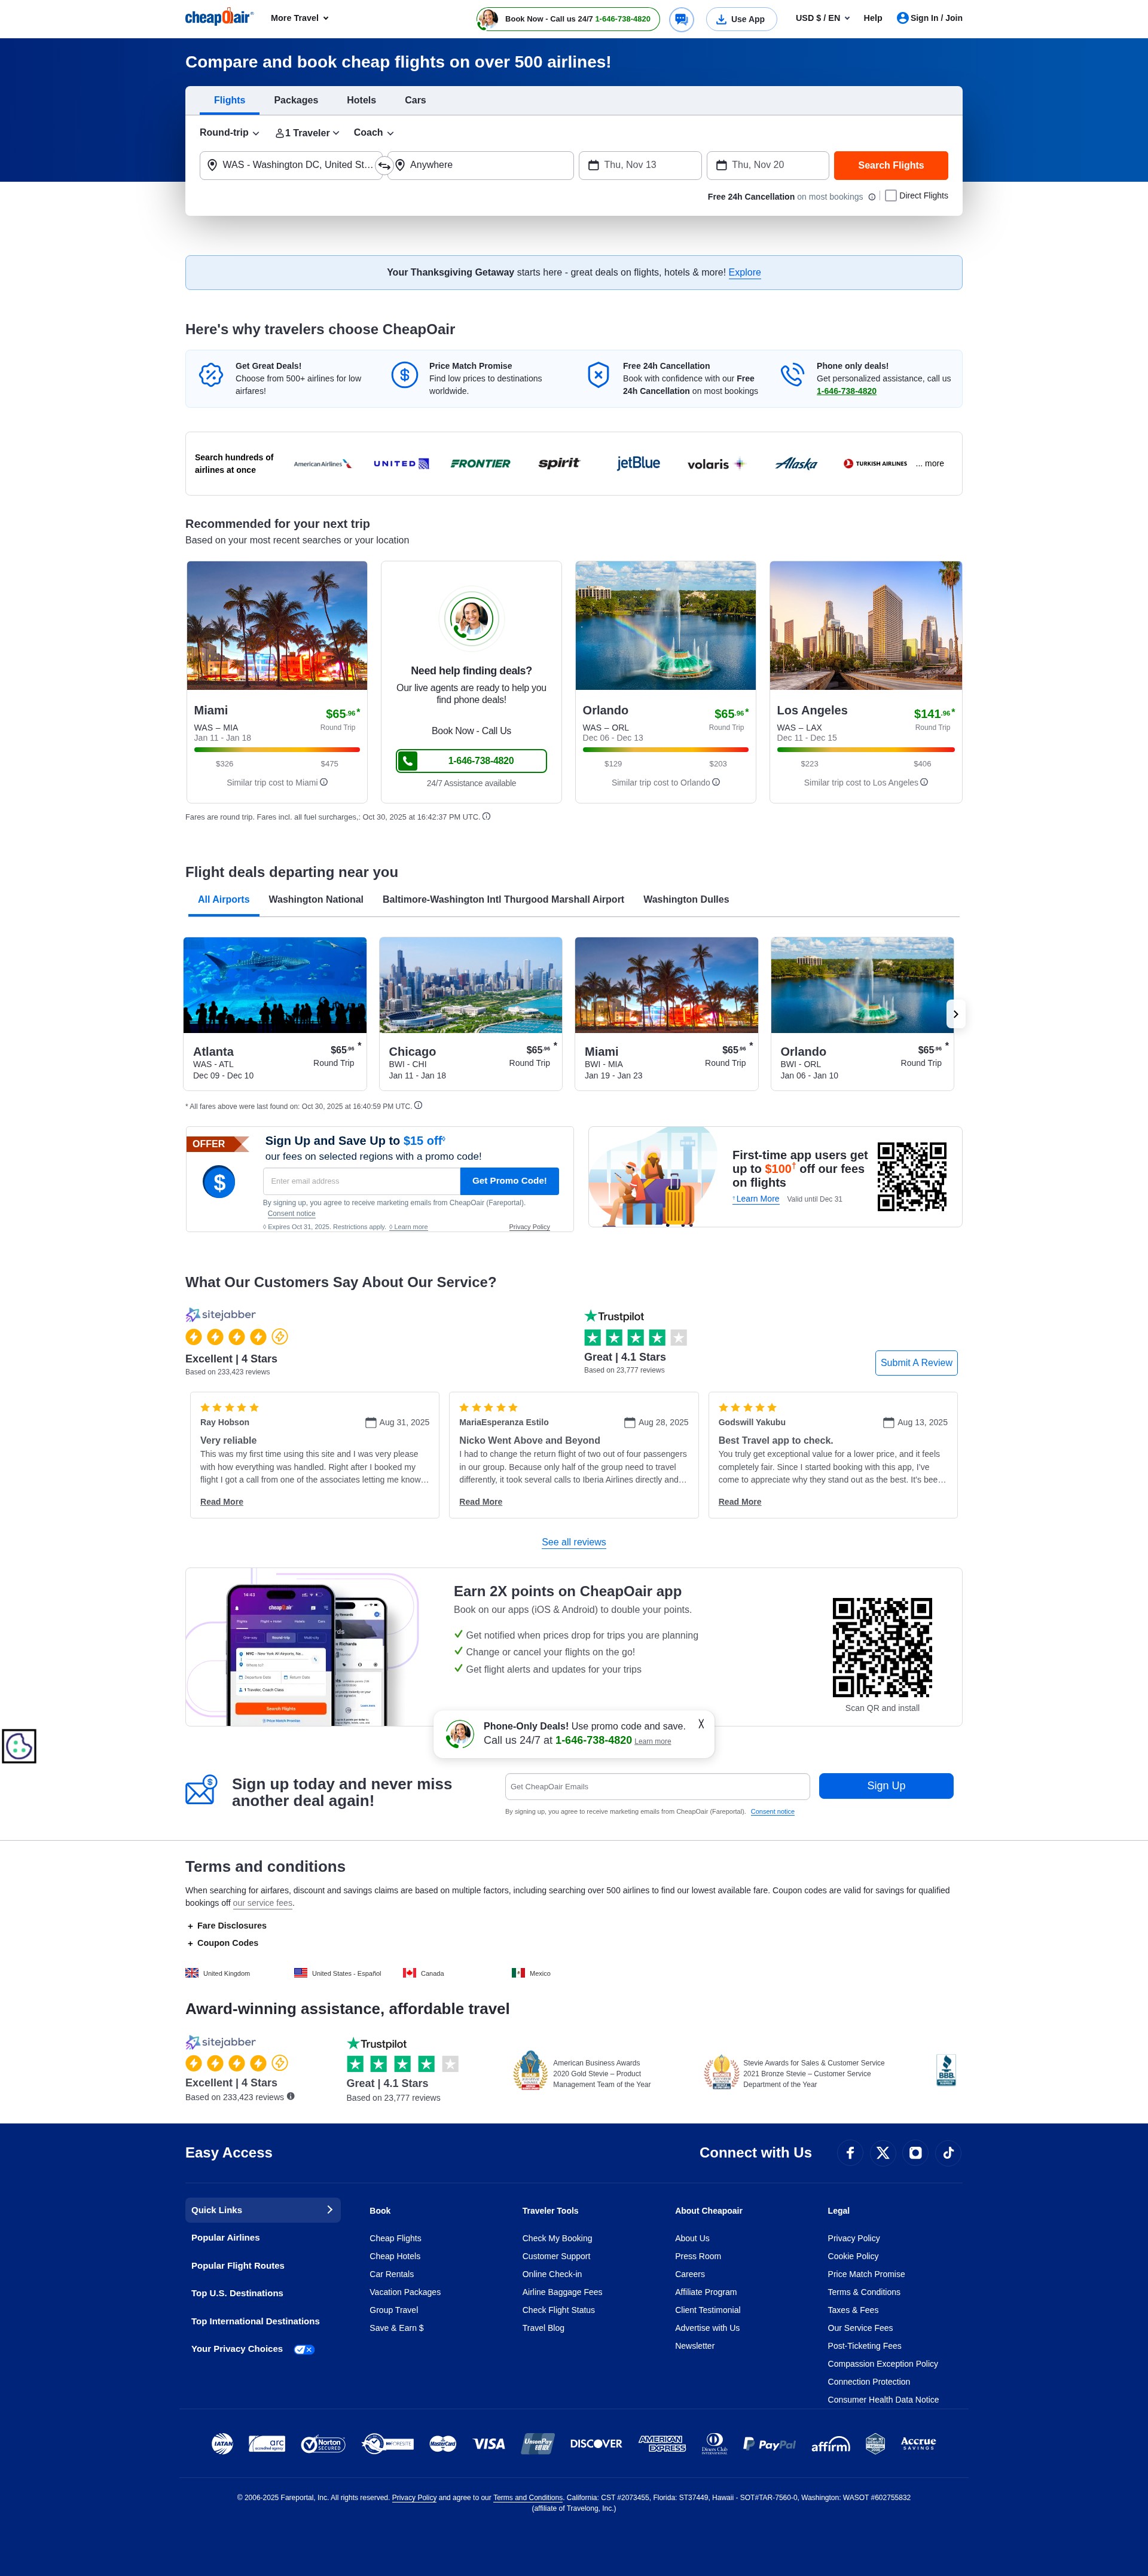
Task: Toggle Your Privacy Choices switch in footer
Action: point(305,2349)
